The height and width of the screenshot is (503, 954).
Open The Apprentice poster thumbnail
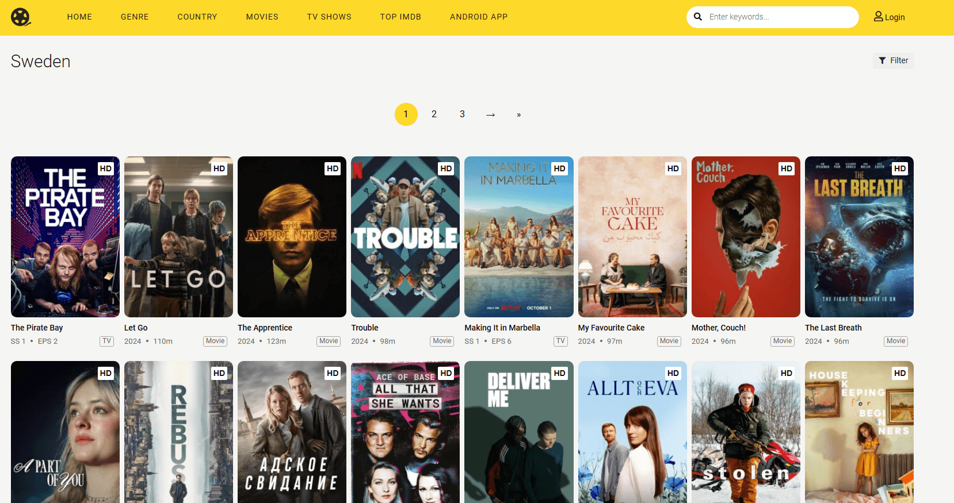point(292,237)
